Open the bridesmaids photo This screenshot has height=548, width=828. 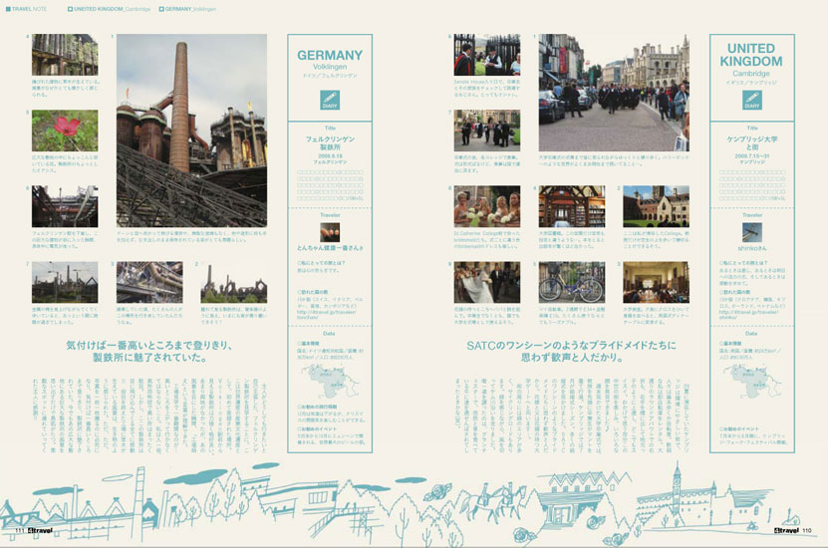point(486,204)
